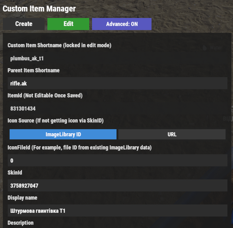Toggle the Advanced: ON button
This screenshot has height=228, width=233.
(122, 24)
